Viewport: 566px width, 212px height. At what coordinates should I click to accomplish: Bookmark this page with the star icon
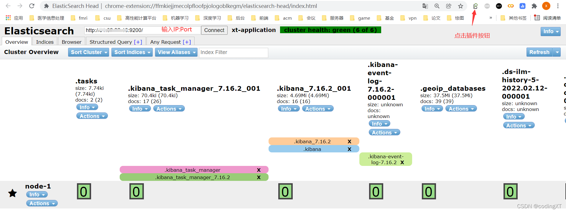[460, 6]
